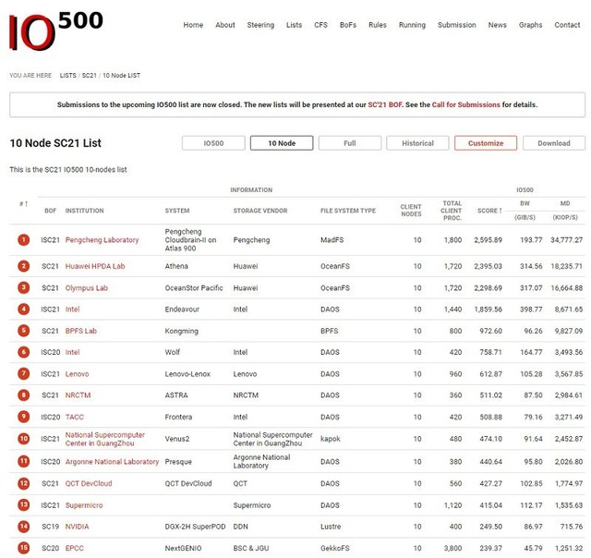Open the Argonne National Laboratory link
The width and height of the screenshot is (591, 558).
pyautogui.click(x=112, y=462)
